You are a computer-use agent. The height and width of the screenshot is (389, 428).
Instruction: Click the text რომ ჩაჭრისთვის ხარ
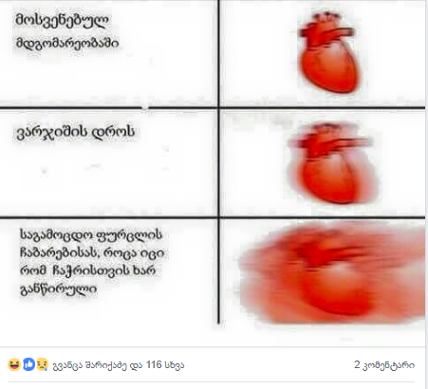(87, 270)
